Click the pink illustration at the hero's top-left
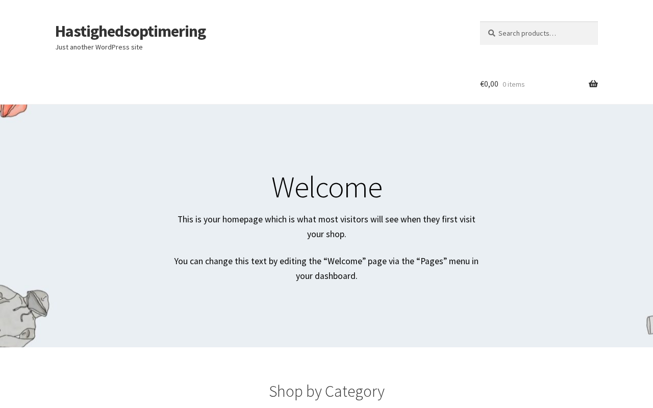This screenshot has height=408, width=653. [12, 110]
